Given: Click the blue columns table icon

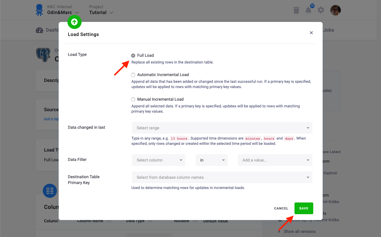Looking at the screenshot, I should click(x=50, y=191).
